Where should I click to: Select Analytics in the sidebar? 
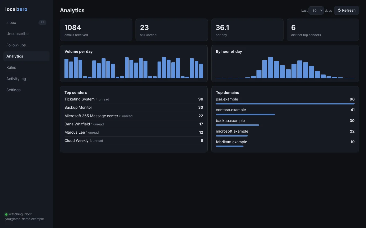(26, 56)
